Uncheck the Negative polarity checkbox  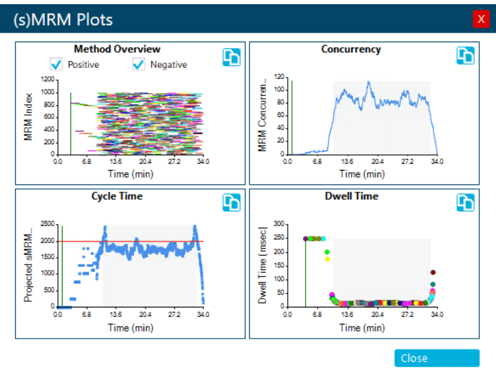point(139,65)
